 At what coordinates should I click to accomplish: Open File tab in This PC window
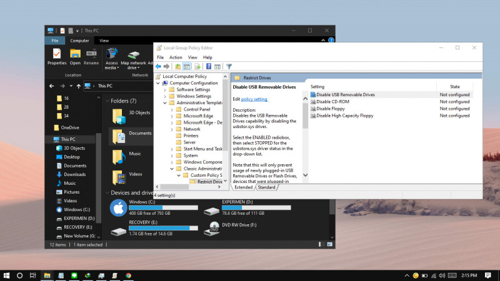click(x=55, y=41)
